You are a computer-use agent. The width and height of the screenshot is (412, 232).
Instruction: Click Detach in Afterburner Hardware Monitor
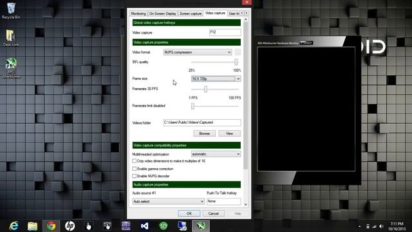[306, 43]
